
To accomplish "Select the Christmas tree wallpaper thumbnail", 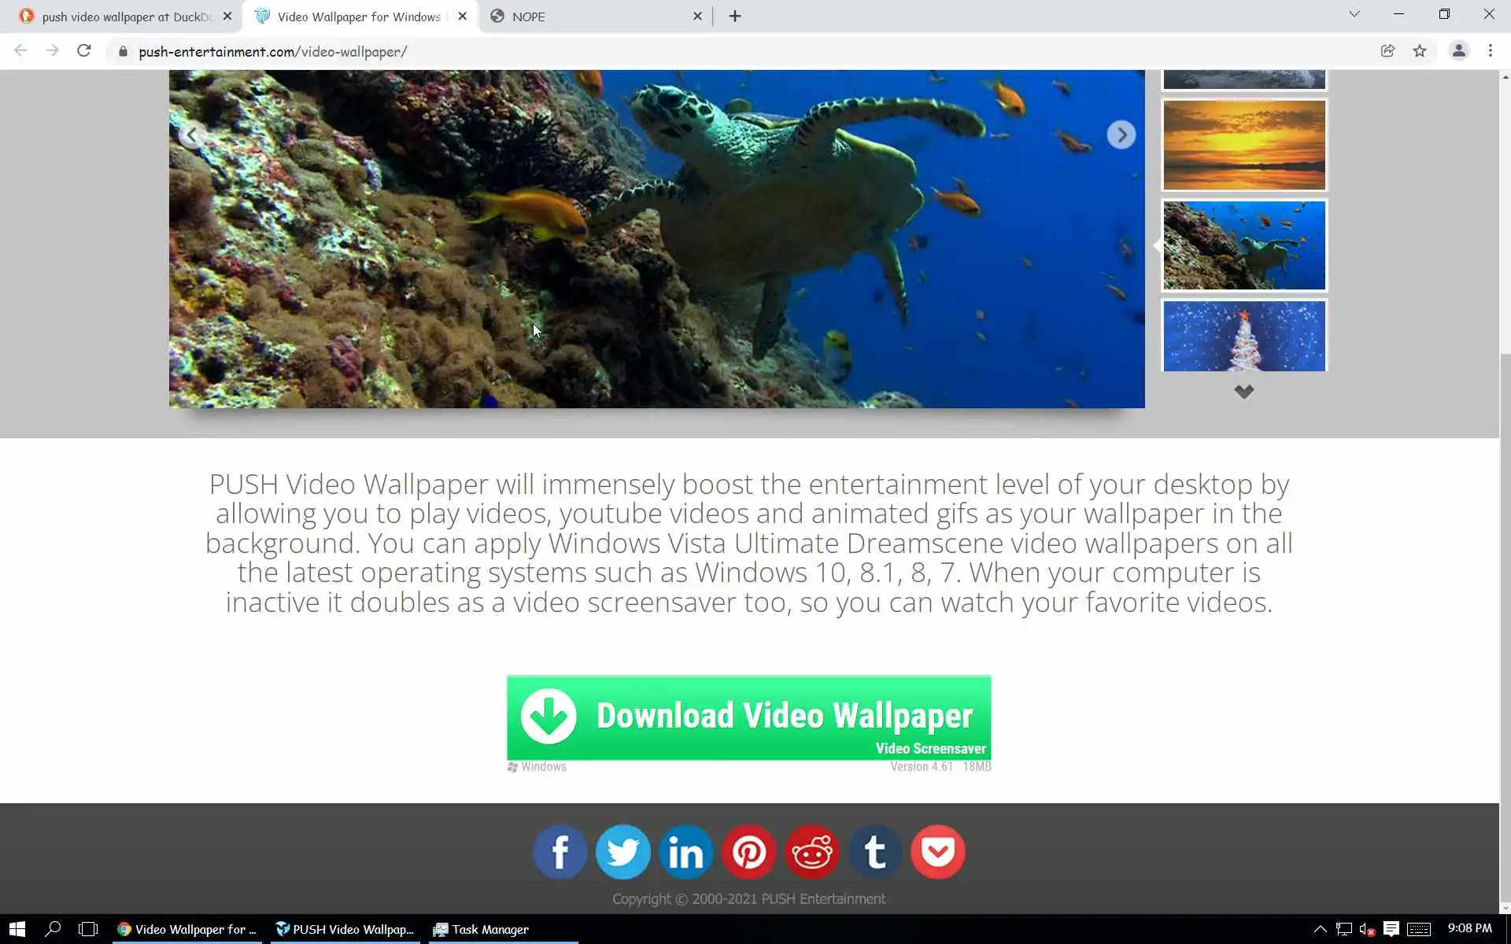I will [x=1243, y=336].
